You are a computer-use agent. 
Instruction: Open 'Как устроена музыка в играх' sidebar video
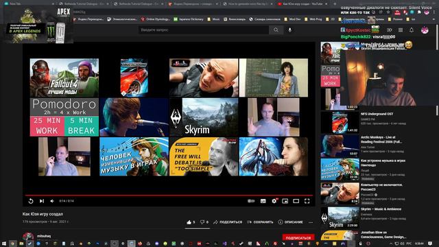tap(383, 163)
